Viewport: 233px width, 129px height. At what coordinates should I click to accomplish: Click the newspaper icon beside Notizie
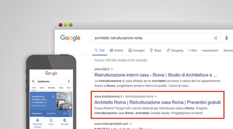(x=112, y=50)
